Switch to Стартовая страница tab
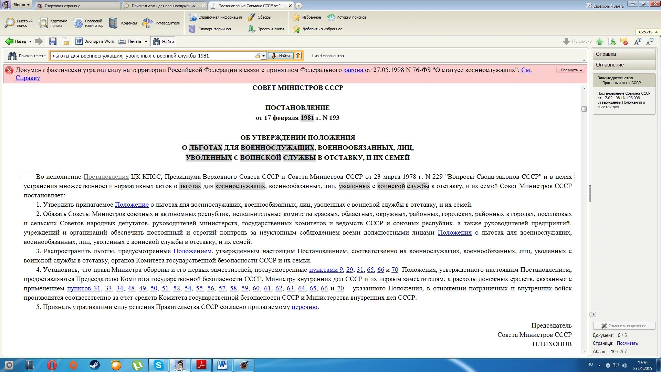661x372 pixels. coord(78,6)
